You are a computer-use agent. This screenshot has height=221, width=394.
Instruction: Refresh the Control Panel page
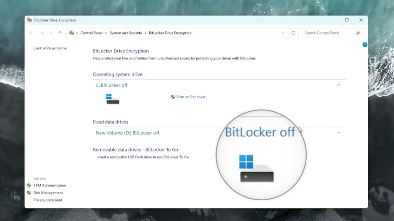(293, 33)
